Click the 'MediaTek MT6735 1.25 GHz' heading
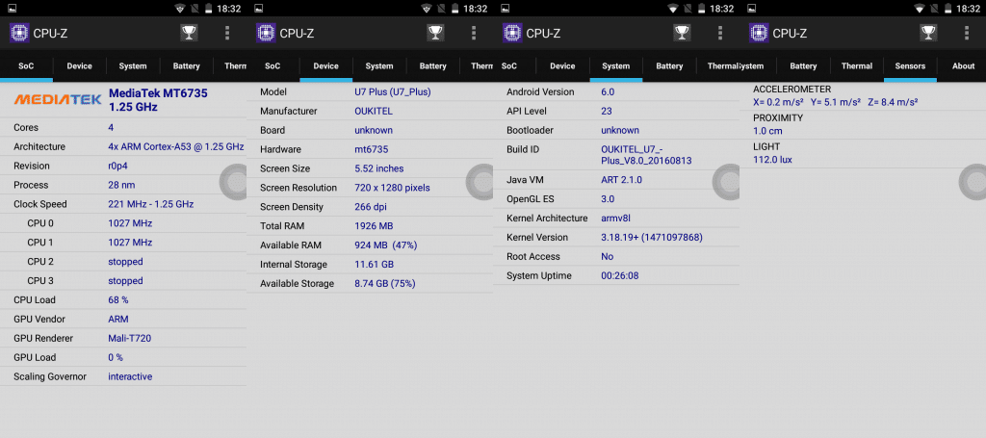Viewport: 986px width, 438px height. point(158,100)
